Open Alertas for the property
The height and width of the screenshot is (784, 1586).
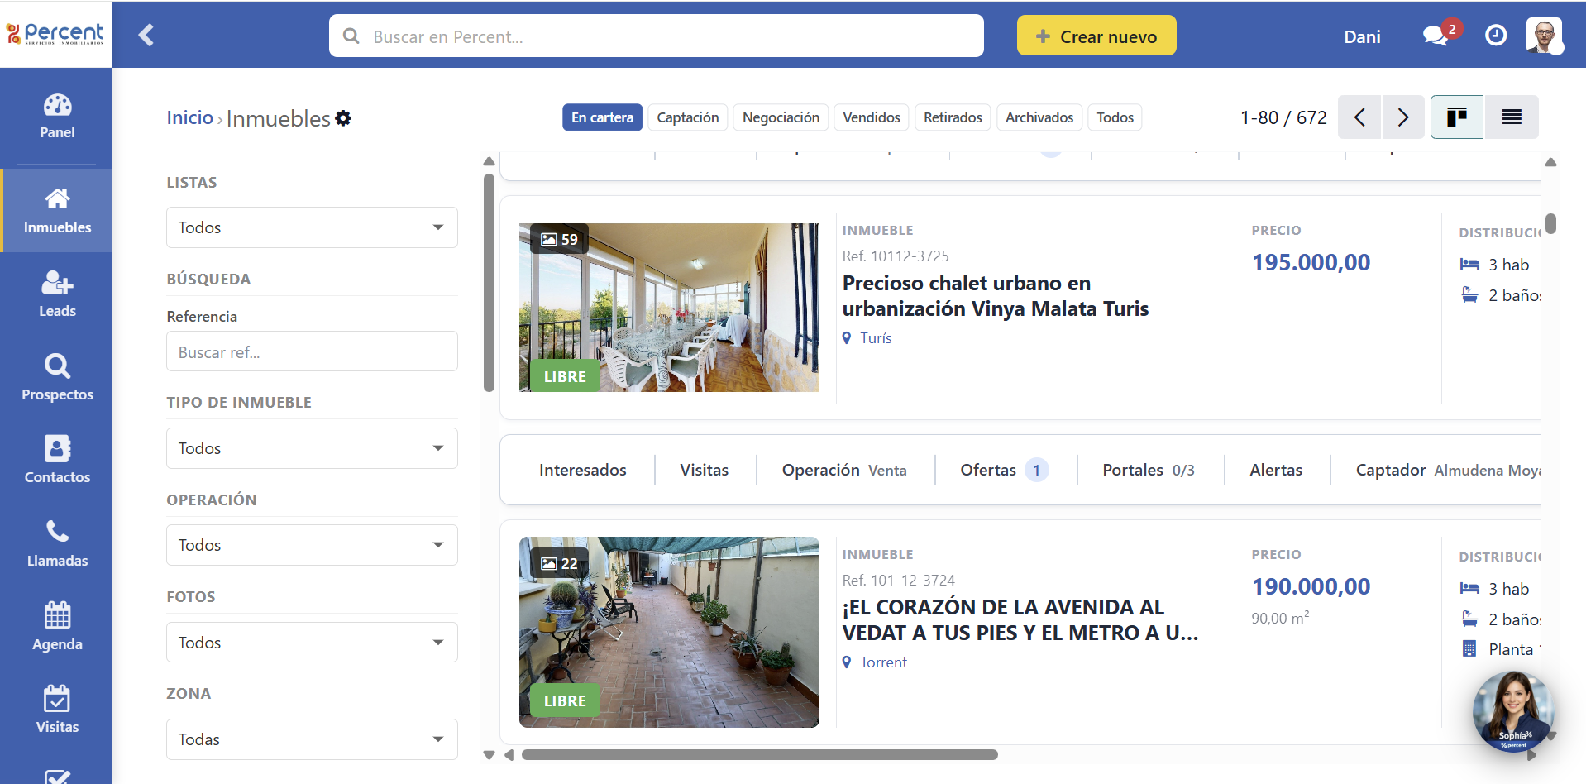1276,470
